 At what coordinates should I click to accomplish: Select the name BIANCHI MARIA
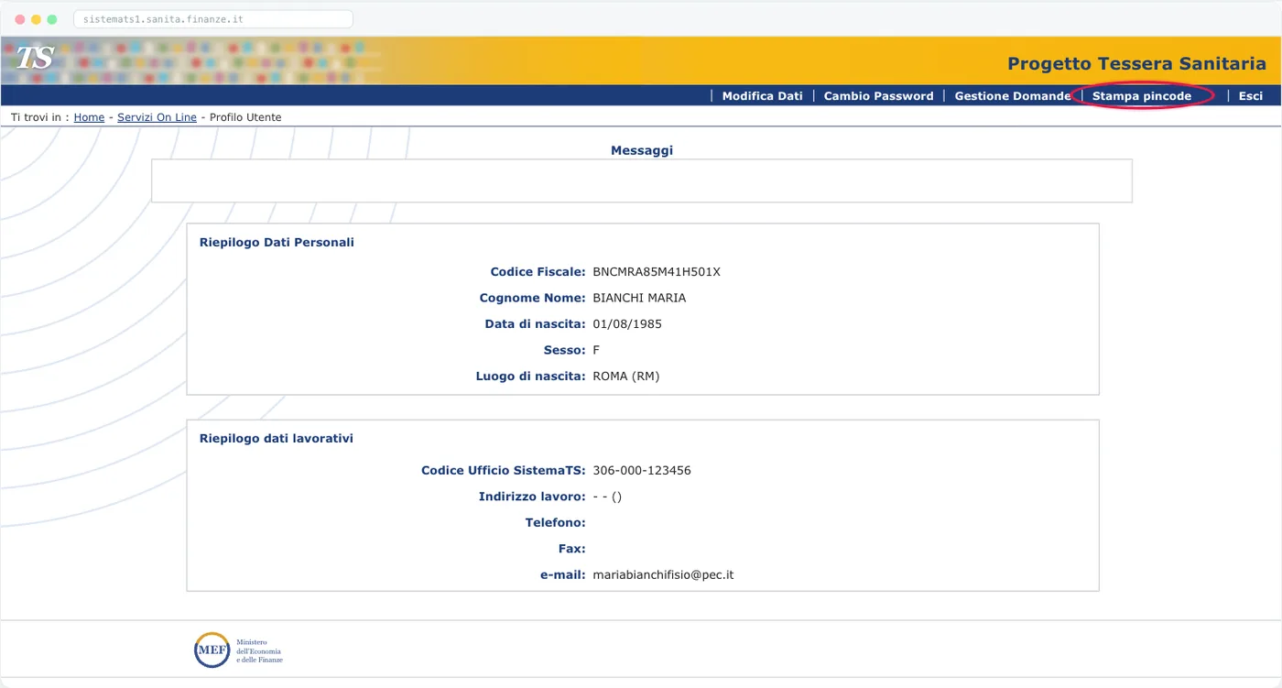(x=639, y=298)
